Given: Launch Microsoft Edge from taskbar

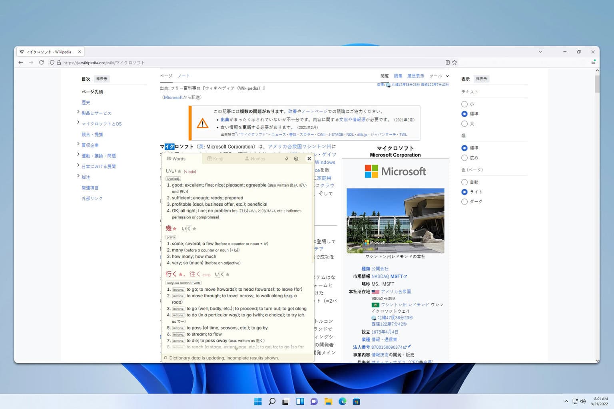Looking at the screenshot, I should tap(342, 401).
